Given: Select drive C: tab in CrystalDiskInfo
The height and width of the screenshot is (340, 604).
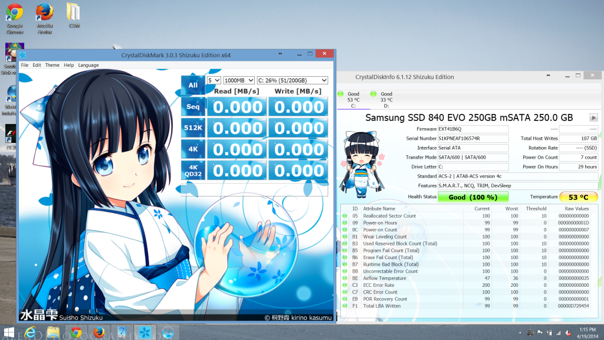Looking at the screenshot, I should (x=353, y=99).
